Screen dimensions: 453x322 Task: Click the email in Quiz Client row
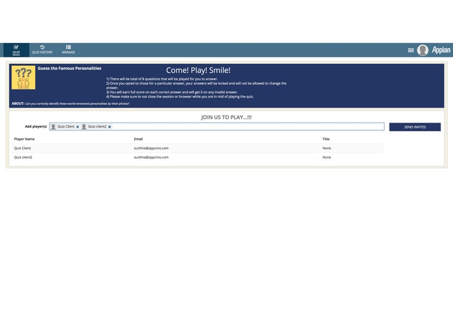151,148
